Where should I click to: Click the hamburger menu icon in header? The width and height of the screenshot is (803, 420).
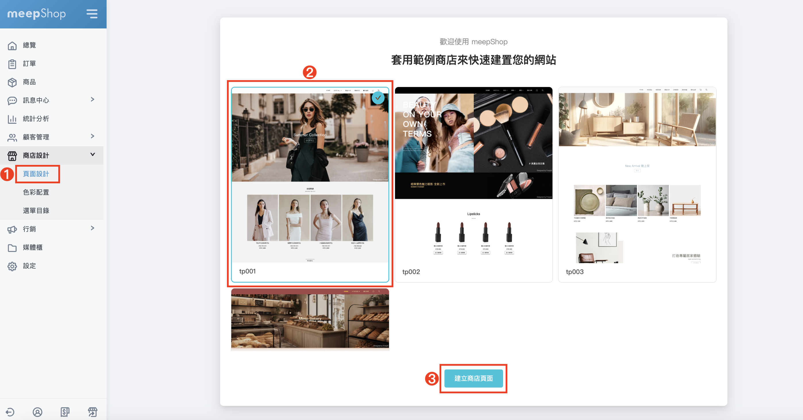(x=92, y=14)
